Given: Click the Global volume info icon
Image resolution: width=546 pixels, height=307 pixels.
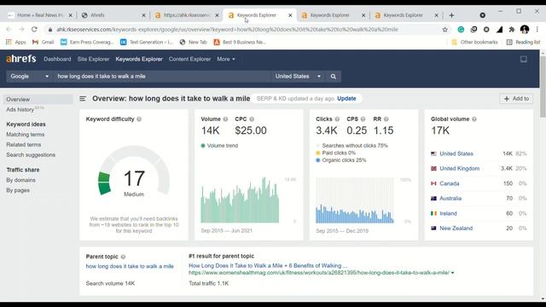Looking at the screenshot, I should pyautogui.click(x=474, y=119).
